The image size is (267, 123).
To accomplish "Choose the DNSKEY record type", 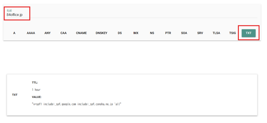I will tap(101, 33).
